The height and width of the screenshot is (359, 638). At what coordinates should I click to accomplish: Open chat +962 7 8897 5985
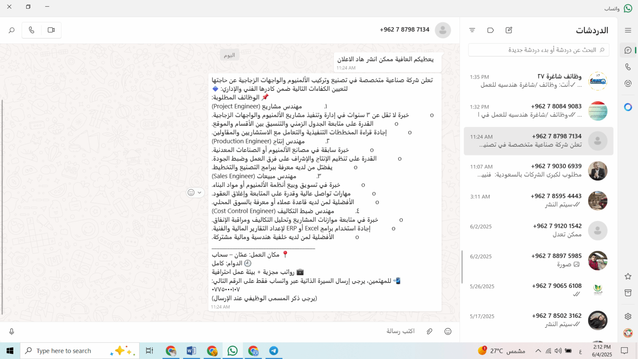tap(538, 261)
